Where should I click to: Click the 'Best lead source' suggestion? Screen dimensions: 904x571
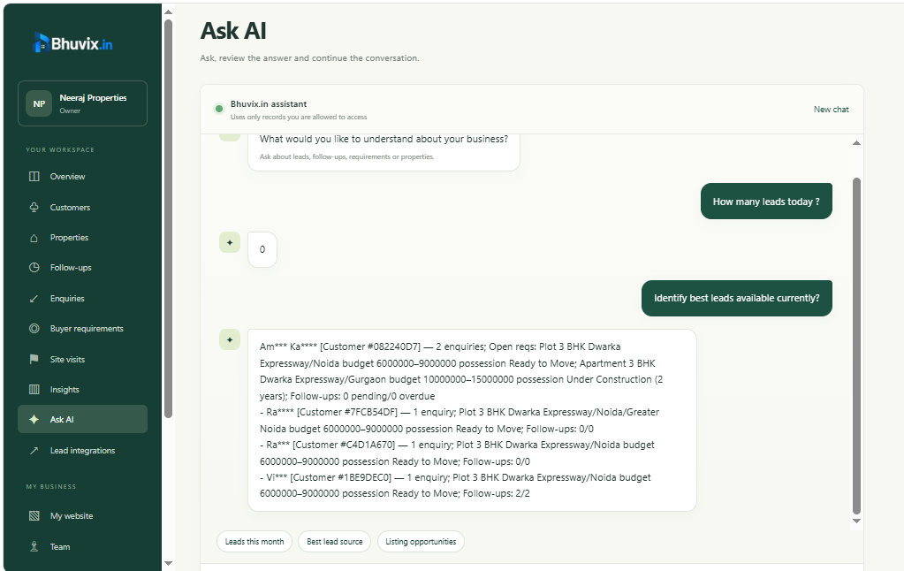(334, 542)
